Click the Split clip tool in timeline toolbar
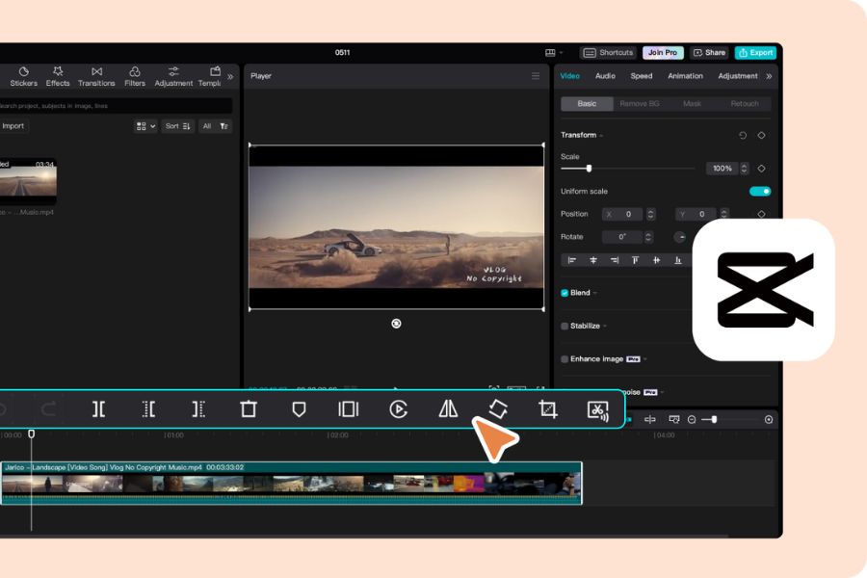The image size is (867, 578). [98, 409]
